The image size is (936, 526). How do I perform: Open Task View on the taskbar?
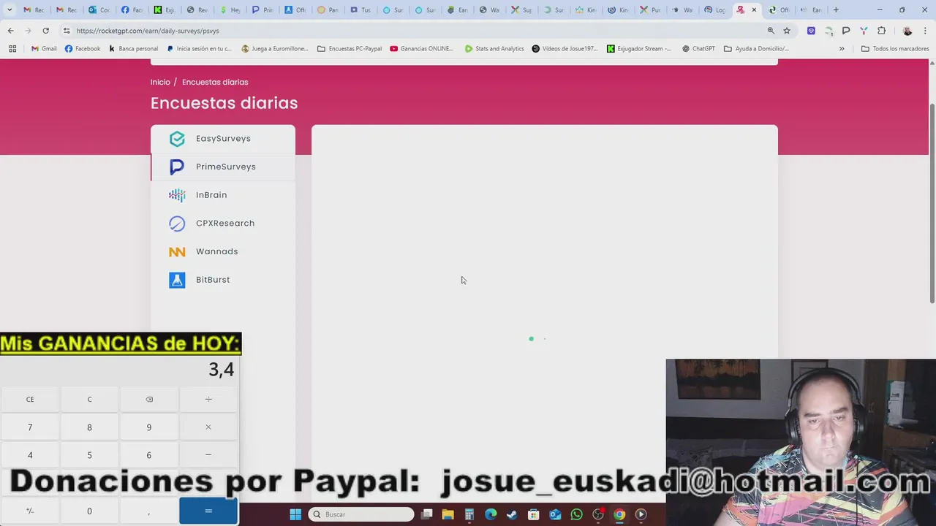coord(427,514)
